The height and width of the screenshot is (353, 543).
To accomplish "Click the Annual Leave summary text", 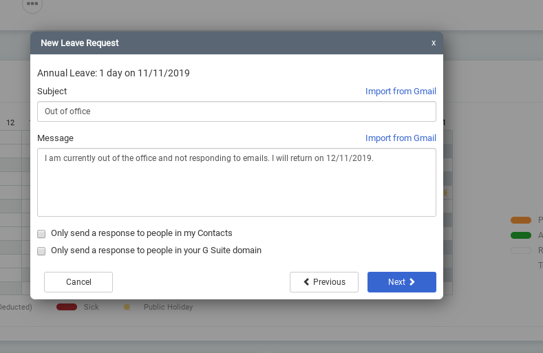I will coord(114,73).
